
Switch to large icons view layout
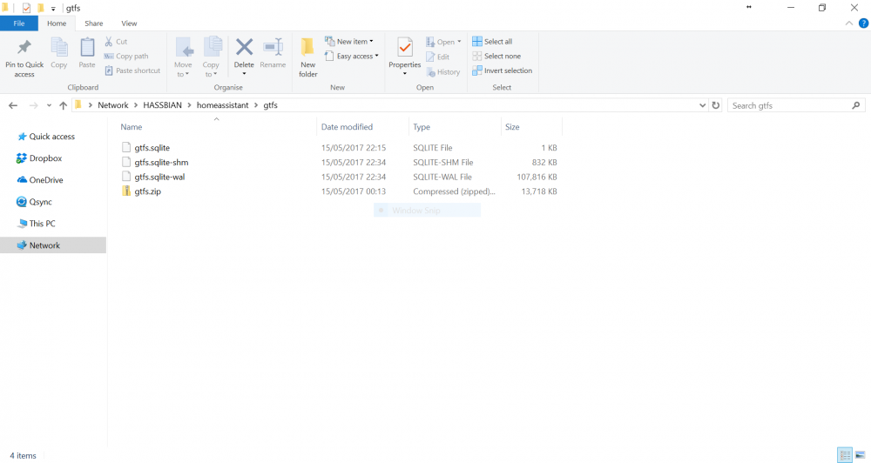click(861, 455)
